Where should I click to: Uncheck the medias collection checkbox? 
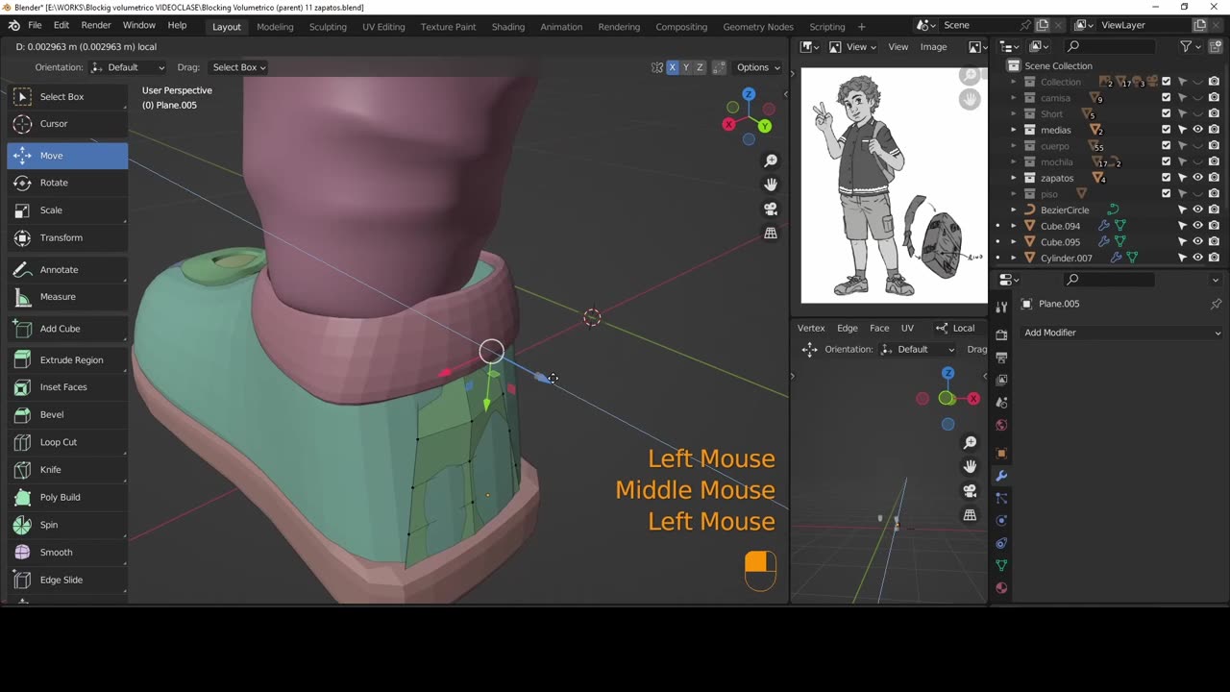click(1167, 130)
